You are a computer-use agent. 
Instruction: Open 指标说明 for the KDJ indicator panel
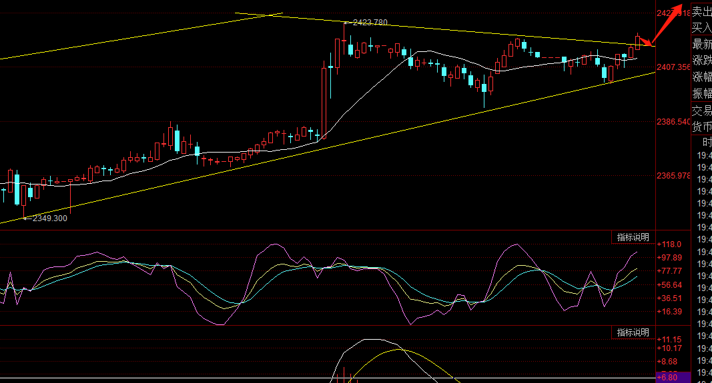pyautogui.click(x=633, y=237)
